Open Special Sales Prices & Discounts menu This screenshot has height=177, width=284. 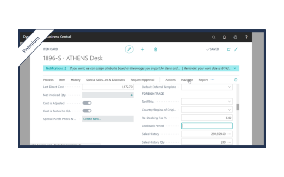click(105, 80)
